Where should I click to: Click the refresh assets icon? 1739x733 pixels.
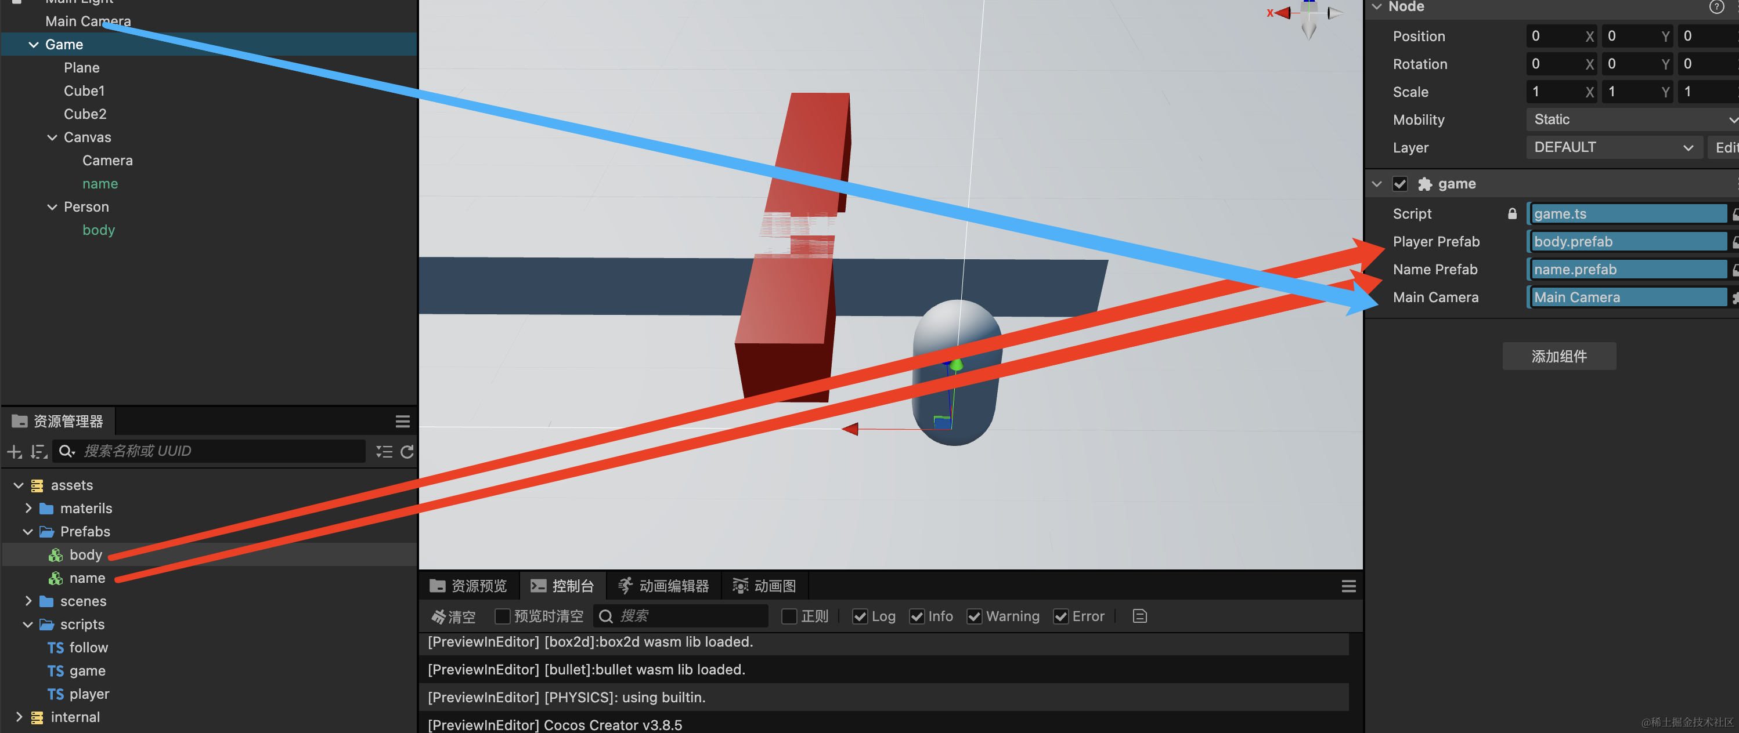[406, 451]
